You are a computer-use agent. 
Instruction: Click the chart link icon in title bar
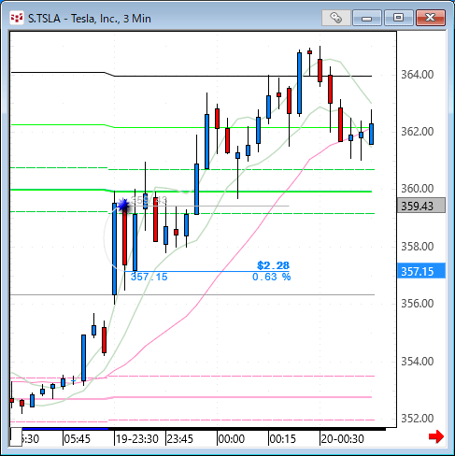coord(335,18)
